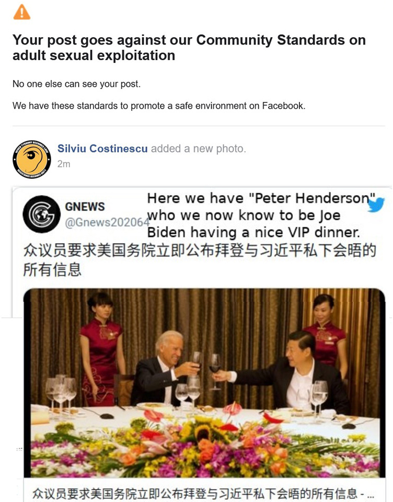Open the Chinese link card title below photo
Screen dimensions: 393x502
pos(203,493)
